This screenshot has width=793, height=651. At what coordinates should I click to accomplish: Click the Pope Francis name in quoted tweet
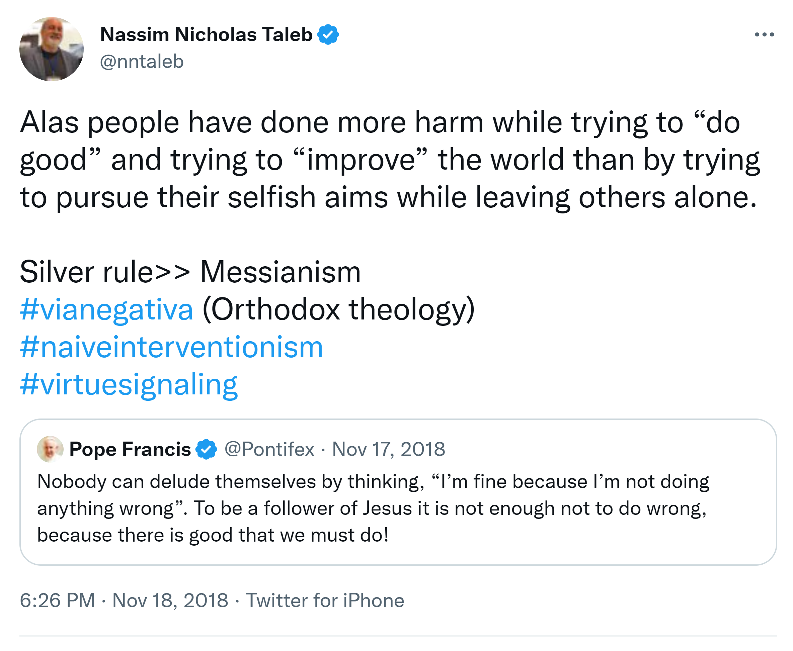[130, 449]
